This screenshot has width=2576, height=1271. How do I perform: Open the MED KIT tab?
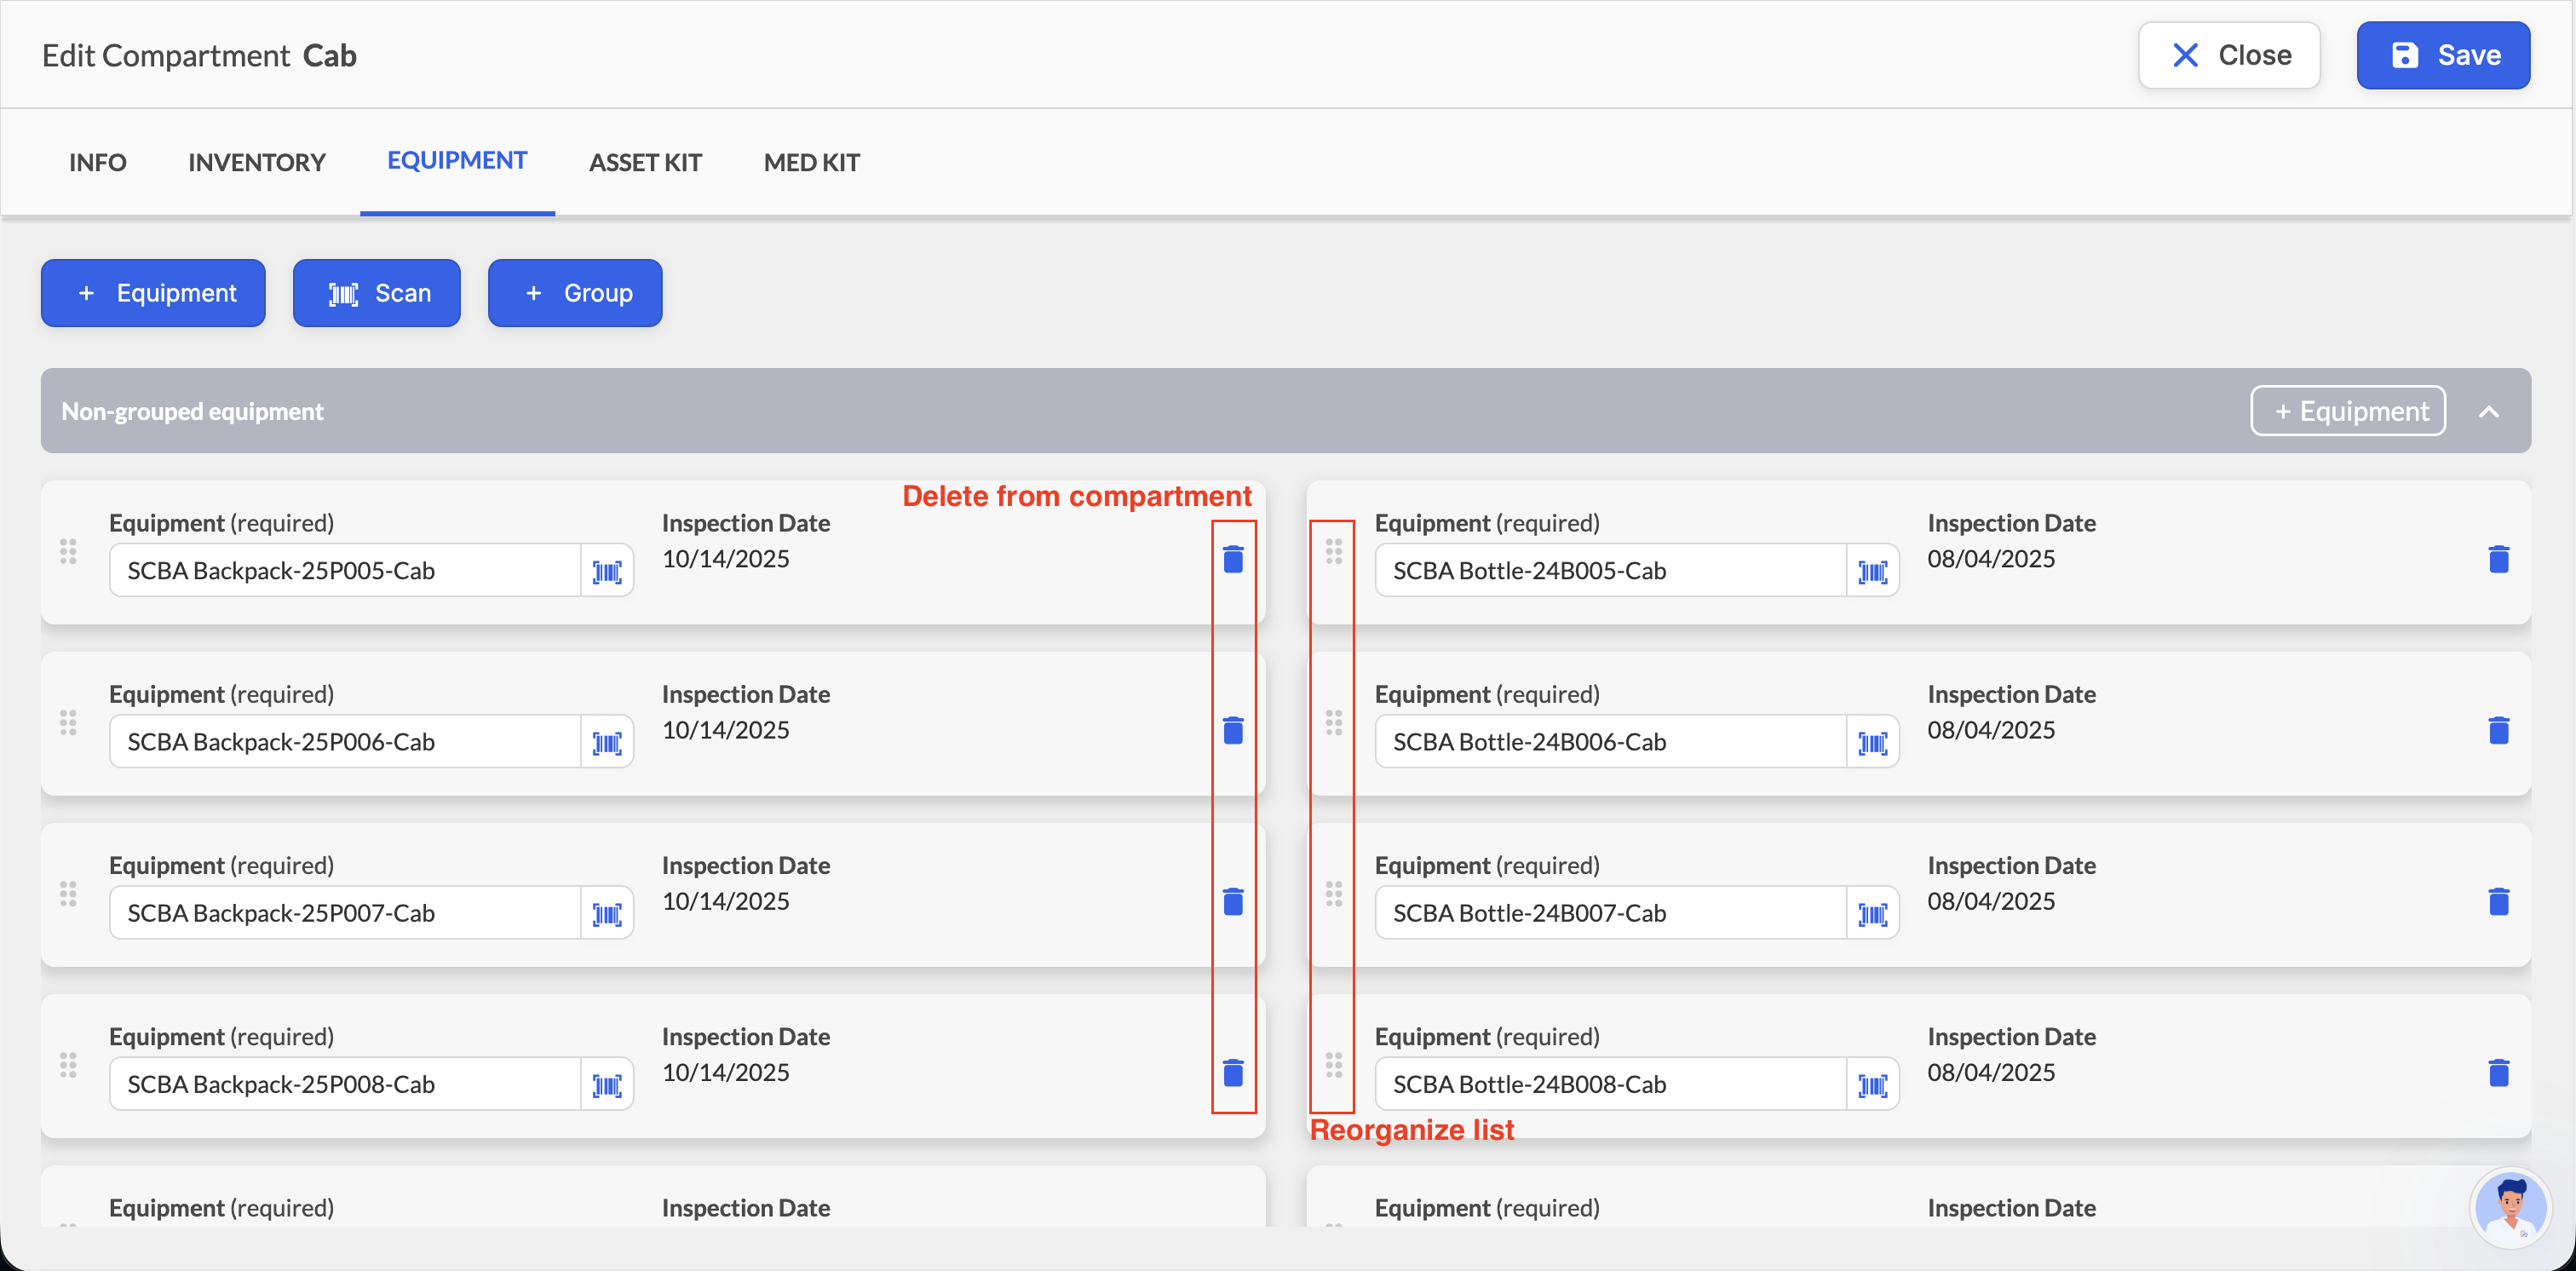coord(812,162)
